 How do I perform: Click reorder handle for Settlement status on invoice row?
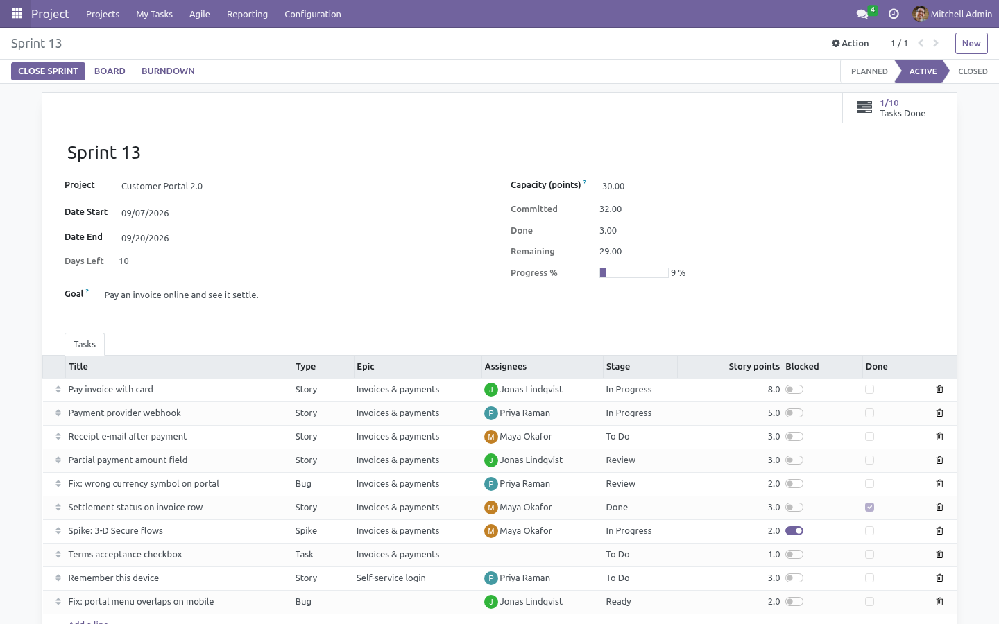click(x=58, y=508)
